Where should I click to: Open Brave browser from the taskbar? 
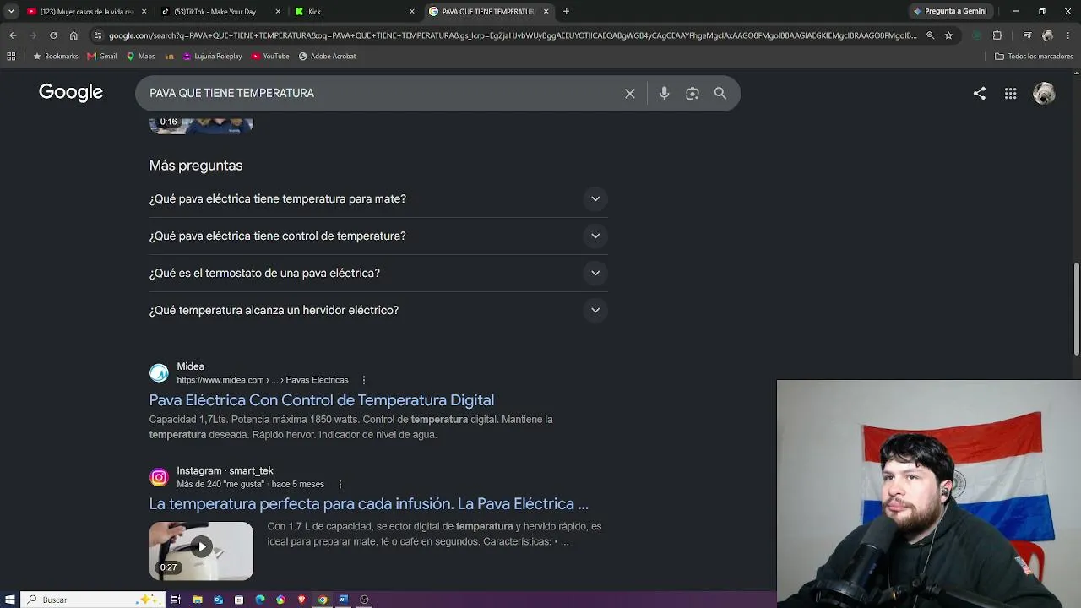301,600
